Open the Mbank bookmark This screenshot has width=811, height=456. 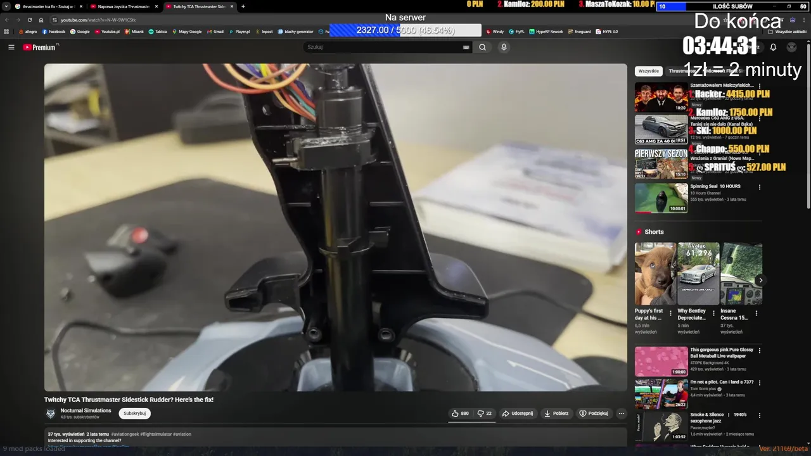134,31
